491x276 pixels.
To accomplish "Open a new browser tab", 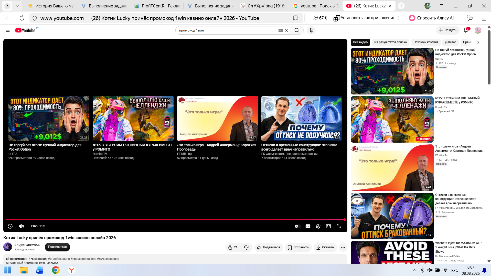I will click(401, 6).
